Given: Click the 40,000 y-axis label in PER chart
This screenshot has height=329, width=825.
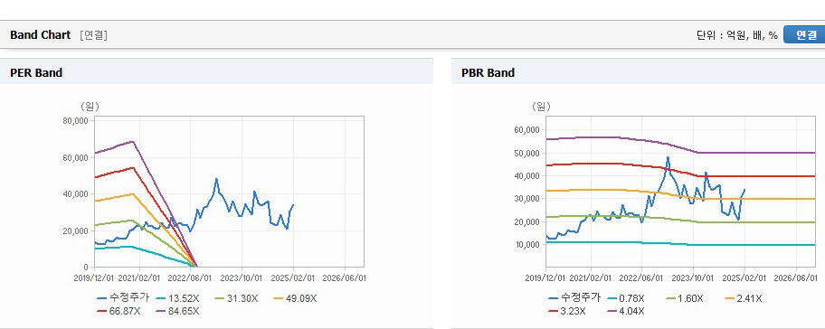Looking at the screenshot, I should point(75,194).
